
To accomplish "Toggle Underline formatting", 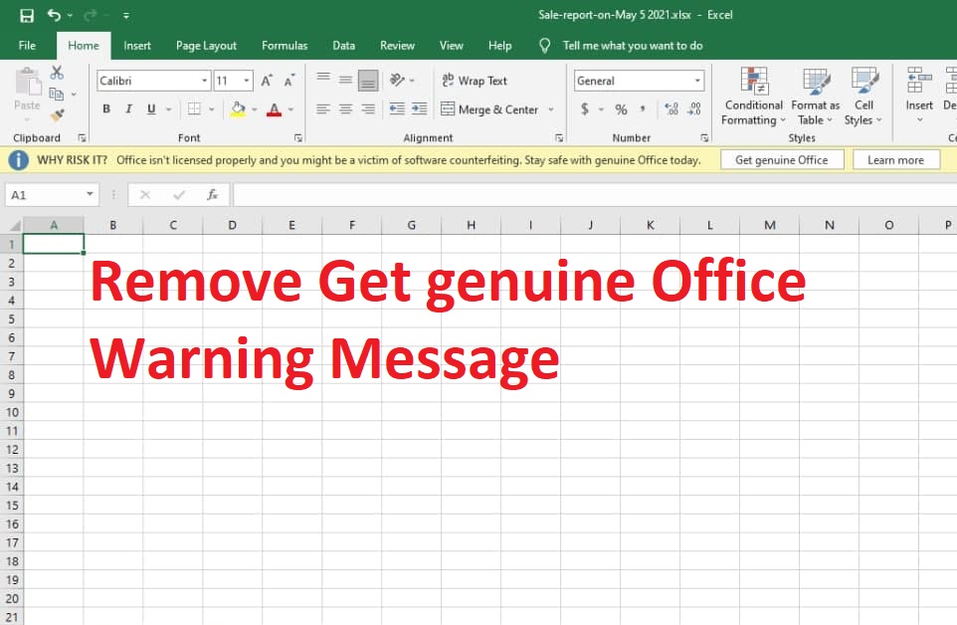I will (151, 109).
